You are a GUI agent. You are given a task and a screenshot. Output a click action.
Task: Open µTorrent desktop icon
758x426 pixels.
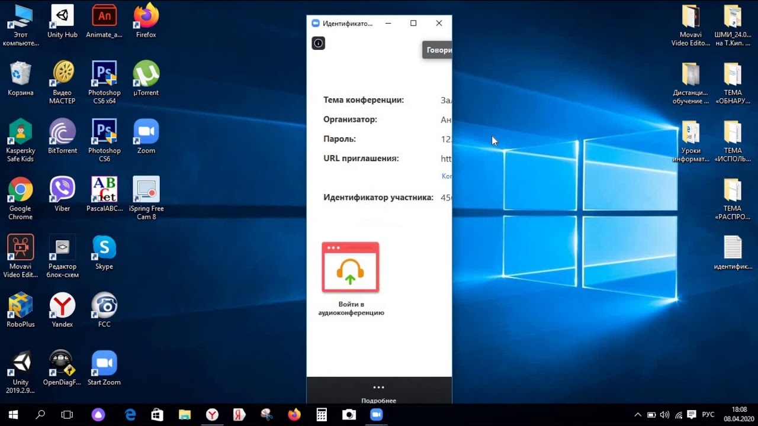(x=146, y=79)
